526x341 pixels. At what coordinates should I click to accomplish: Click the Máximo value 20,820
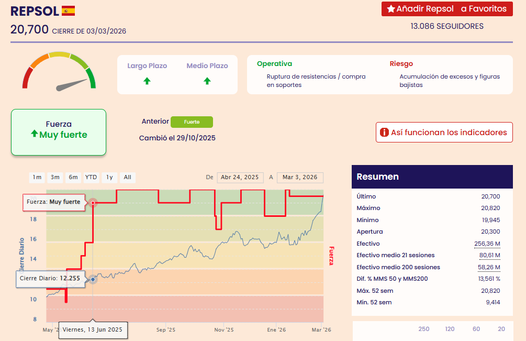coord(490,208)
